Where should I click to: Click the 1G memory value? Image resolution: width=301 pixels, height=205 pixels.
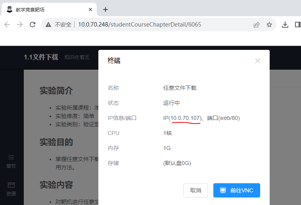(x=167, y=148)
